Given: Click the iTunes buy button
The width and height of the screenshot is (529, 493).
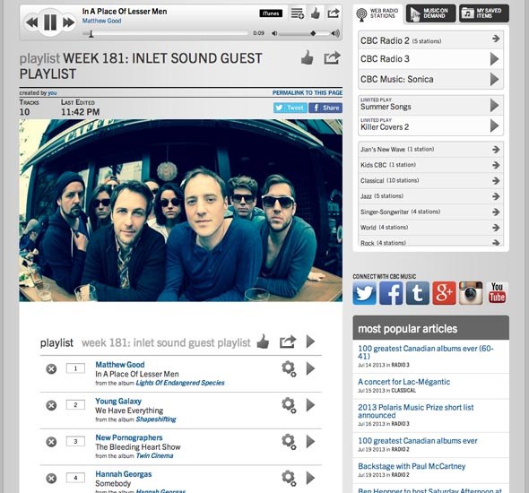Looking at the screenshot, I should [271, 13].
